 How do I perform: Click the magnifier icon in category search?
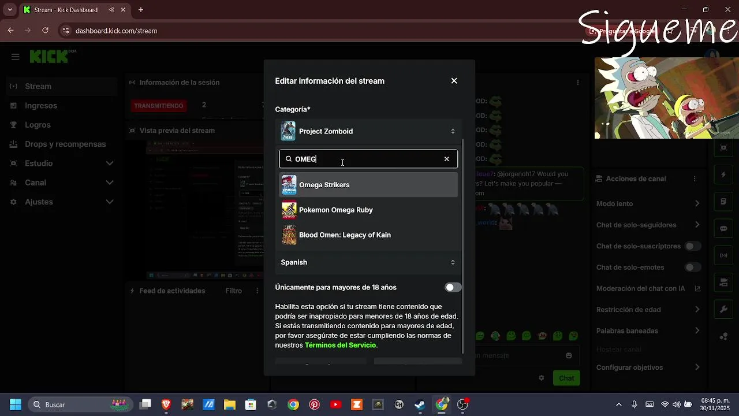coord(289,159)
